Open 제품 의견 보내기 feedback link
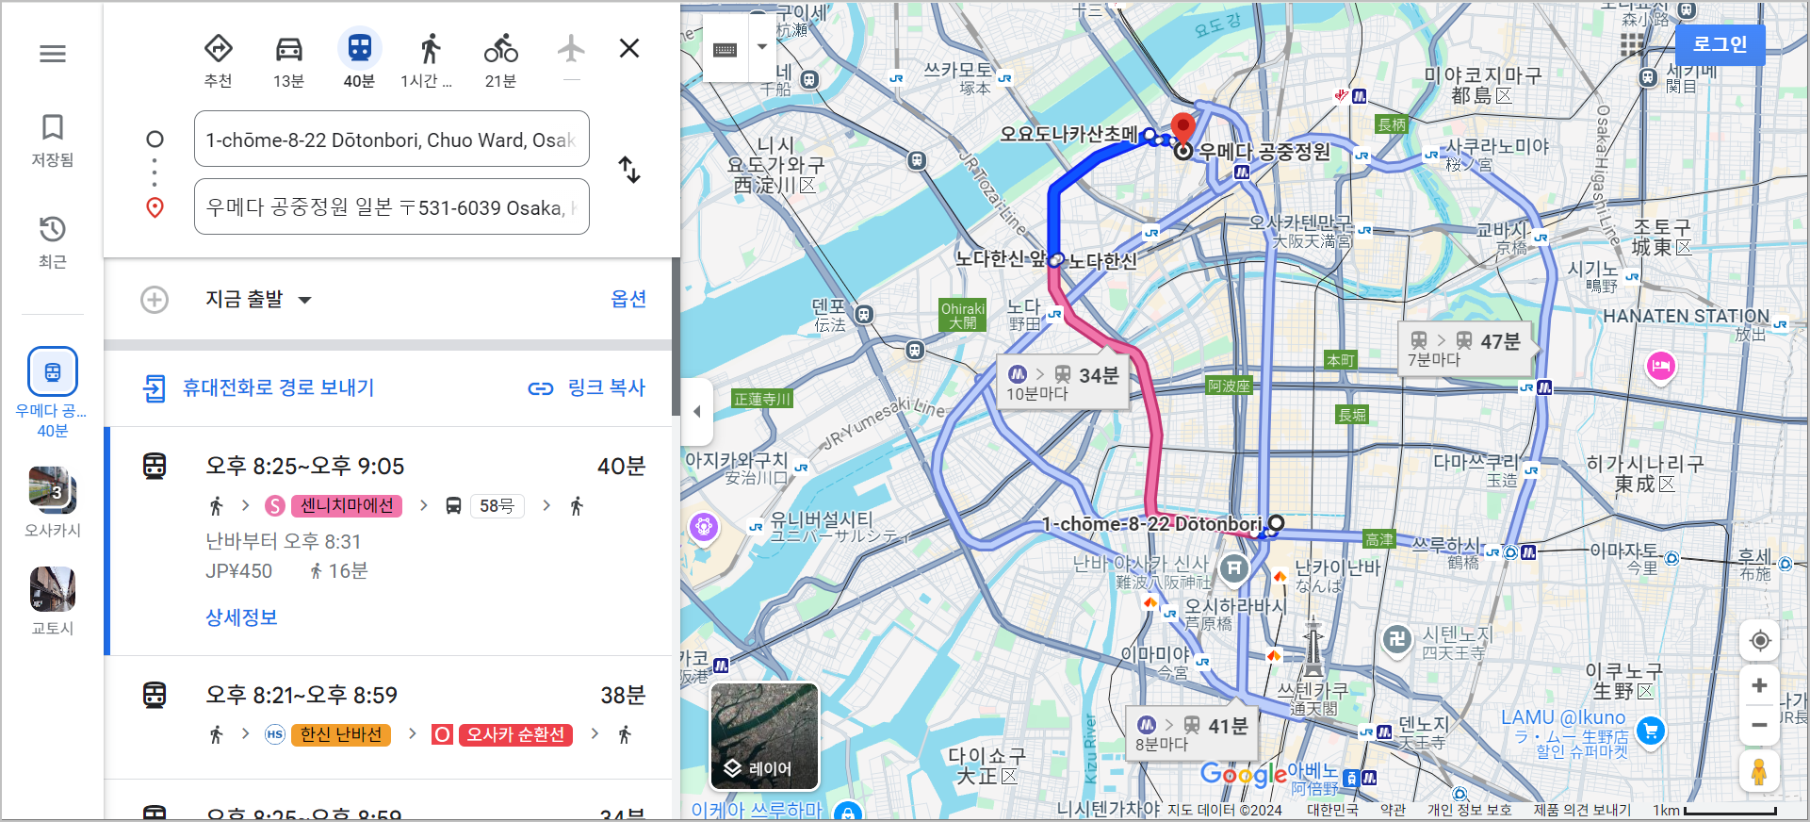The width and height of the screenshot is (1810, 822). 1582,810
